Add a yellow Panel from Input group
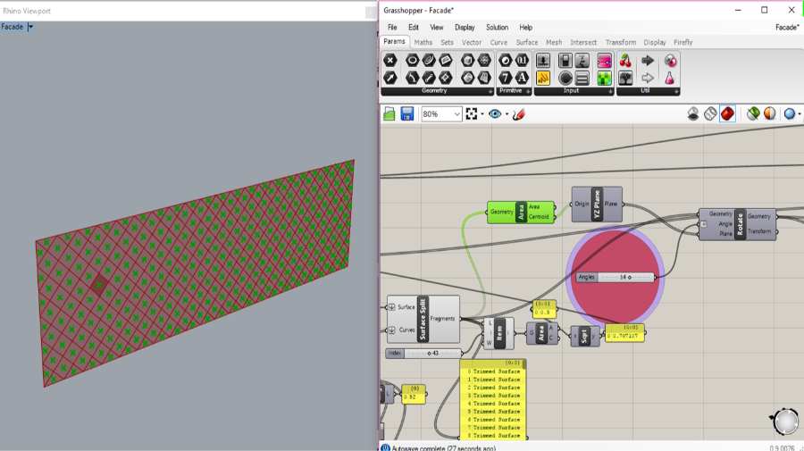This screenshot has width=804, height=451. pos(543,78)
